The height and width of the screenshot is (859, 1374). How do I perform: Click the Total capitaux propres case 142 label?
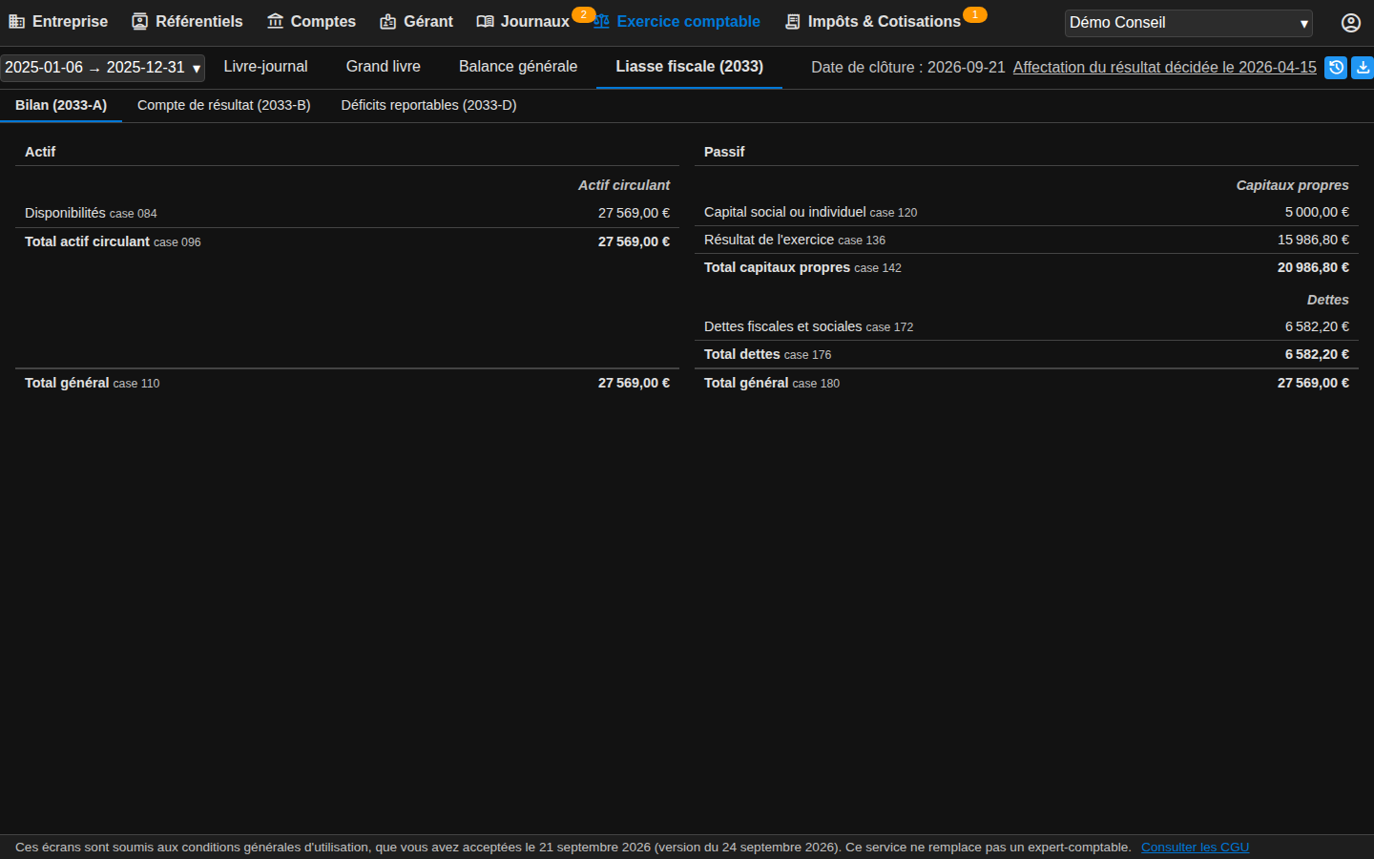[802, 267]
